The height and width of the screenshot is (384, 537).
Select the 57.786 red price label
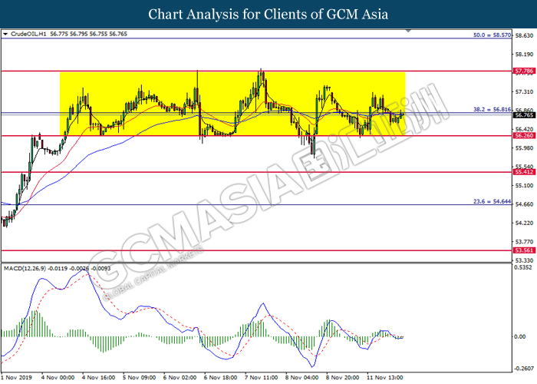[x=524, y=71]
